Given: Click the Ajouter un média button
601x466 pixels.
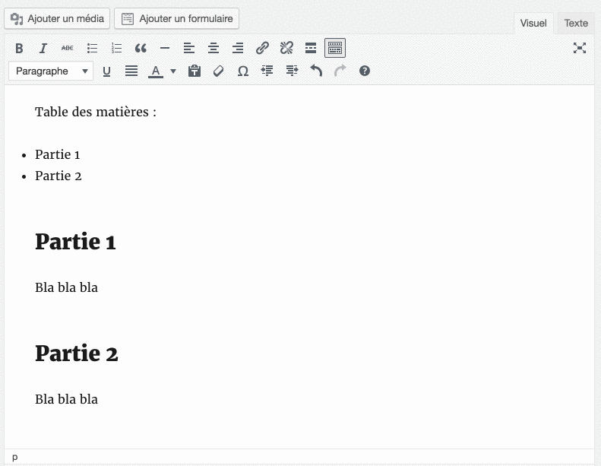Looking at the screenshot, I should 58,18.
